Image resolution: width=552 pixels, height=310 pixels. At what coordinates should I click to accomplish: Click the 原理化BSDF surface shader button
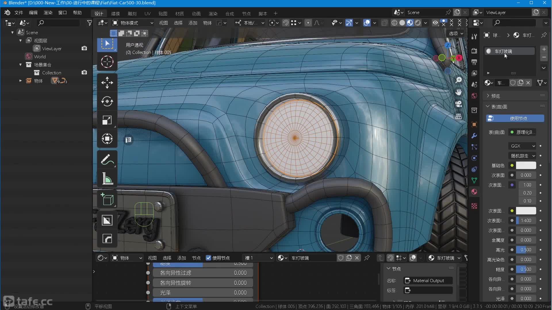522,132
